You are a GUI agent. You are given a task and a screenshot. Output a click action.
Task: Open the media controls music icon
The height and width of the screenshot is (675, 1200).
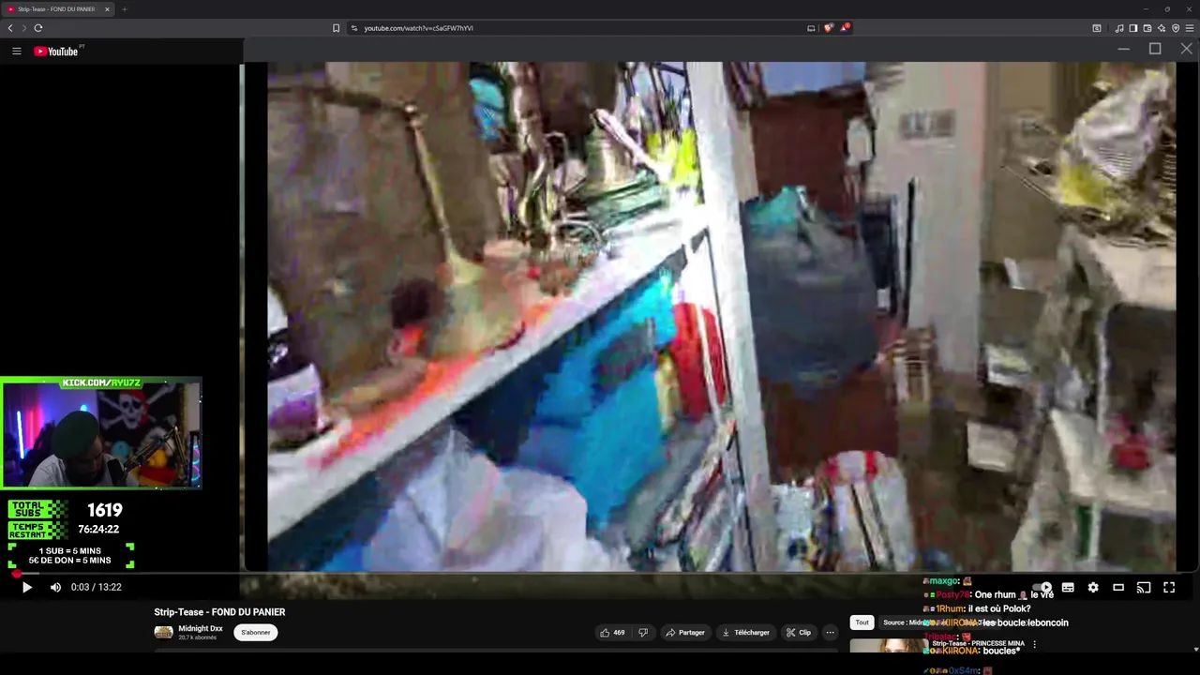(x=1119, y=28)
